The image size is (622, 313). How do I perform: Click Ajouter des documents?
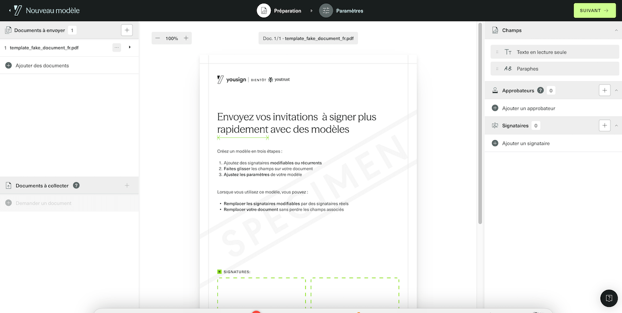pos(42,65)
